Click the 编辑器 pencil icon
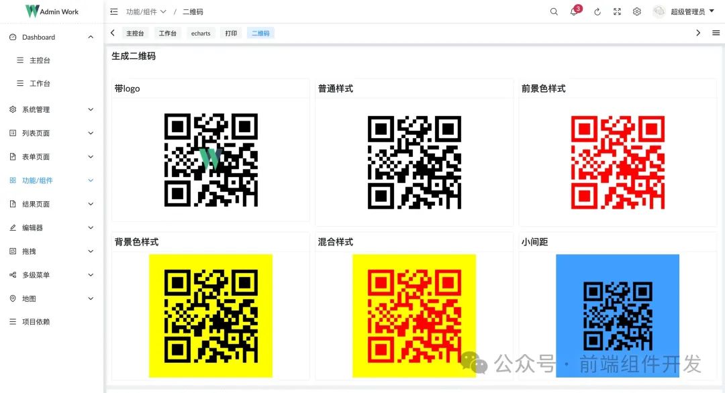Screen dimensions: 725x393 [13, 227]
